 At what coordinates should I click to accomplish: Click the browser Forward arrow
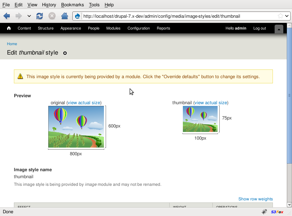coord(19,16)
